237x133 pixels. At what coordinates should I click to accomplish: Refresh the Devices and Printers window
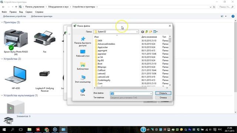(214, 7)
